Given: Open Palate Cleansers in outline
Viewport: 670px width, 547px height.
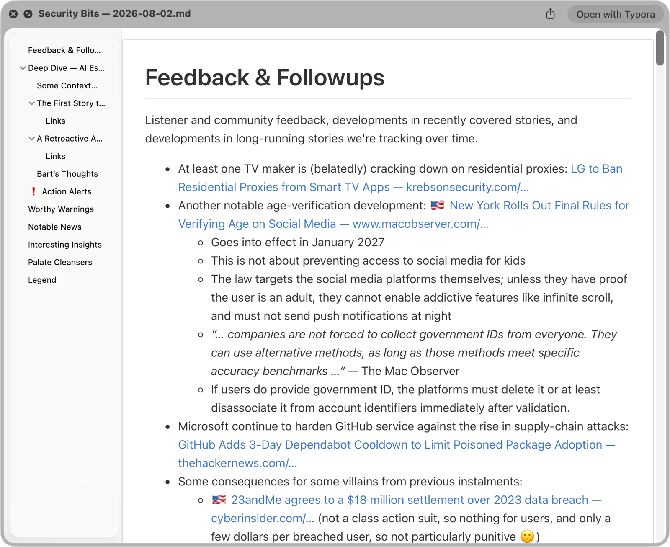Looking at the screenshot, I should [x=60, y=262].
